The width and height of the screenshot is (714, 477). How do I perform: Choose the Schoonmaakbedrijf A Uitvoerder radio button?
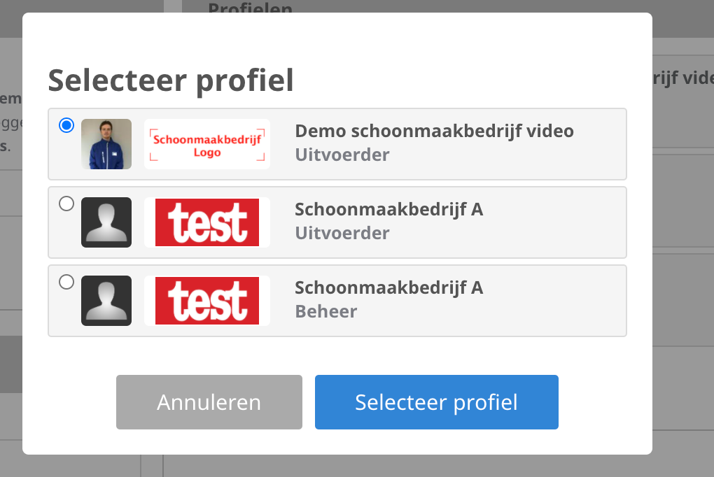(66, 204)
